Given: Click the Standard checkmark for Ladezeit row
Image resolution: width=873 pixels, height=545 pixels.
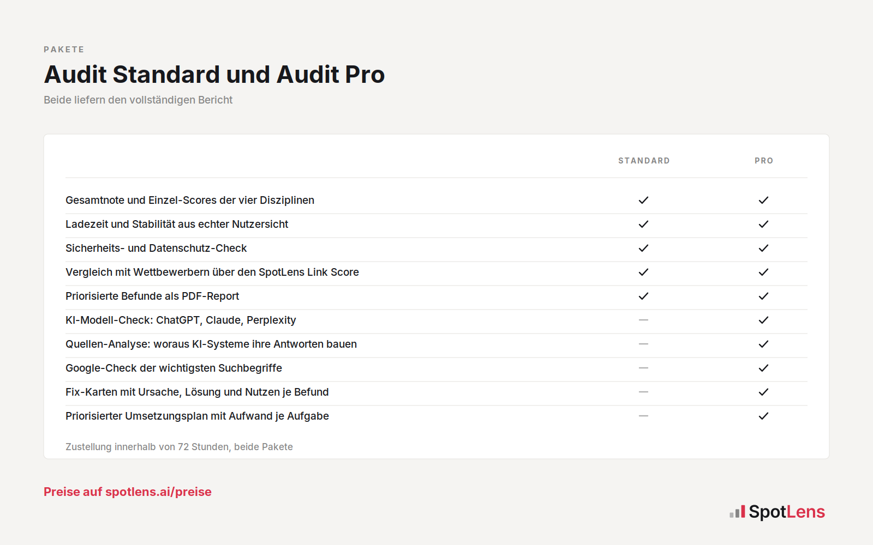Looking at the screenshot, I should (x=644, y=224).
